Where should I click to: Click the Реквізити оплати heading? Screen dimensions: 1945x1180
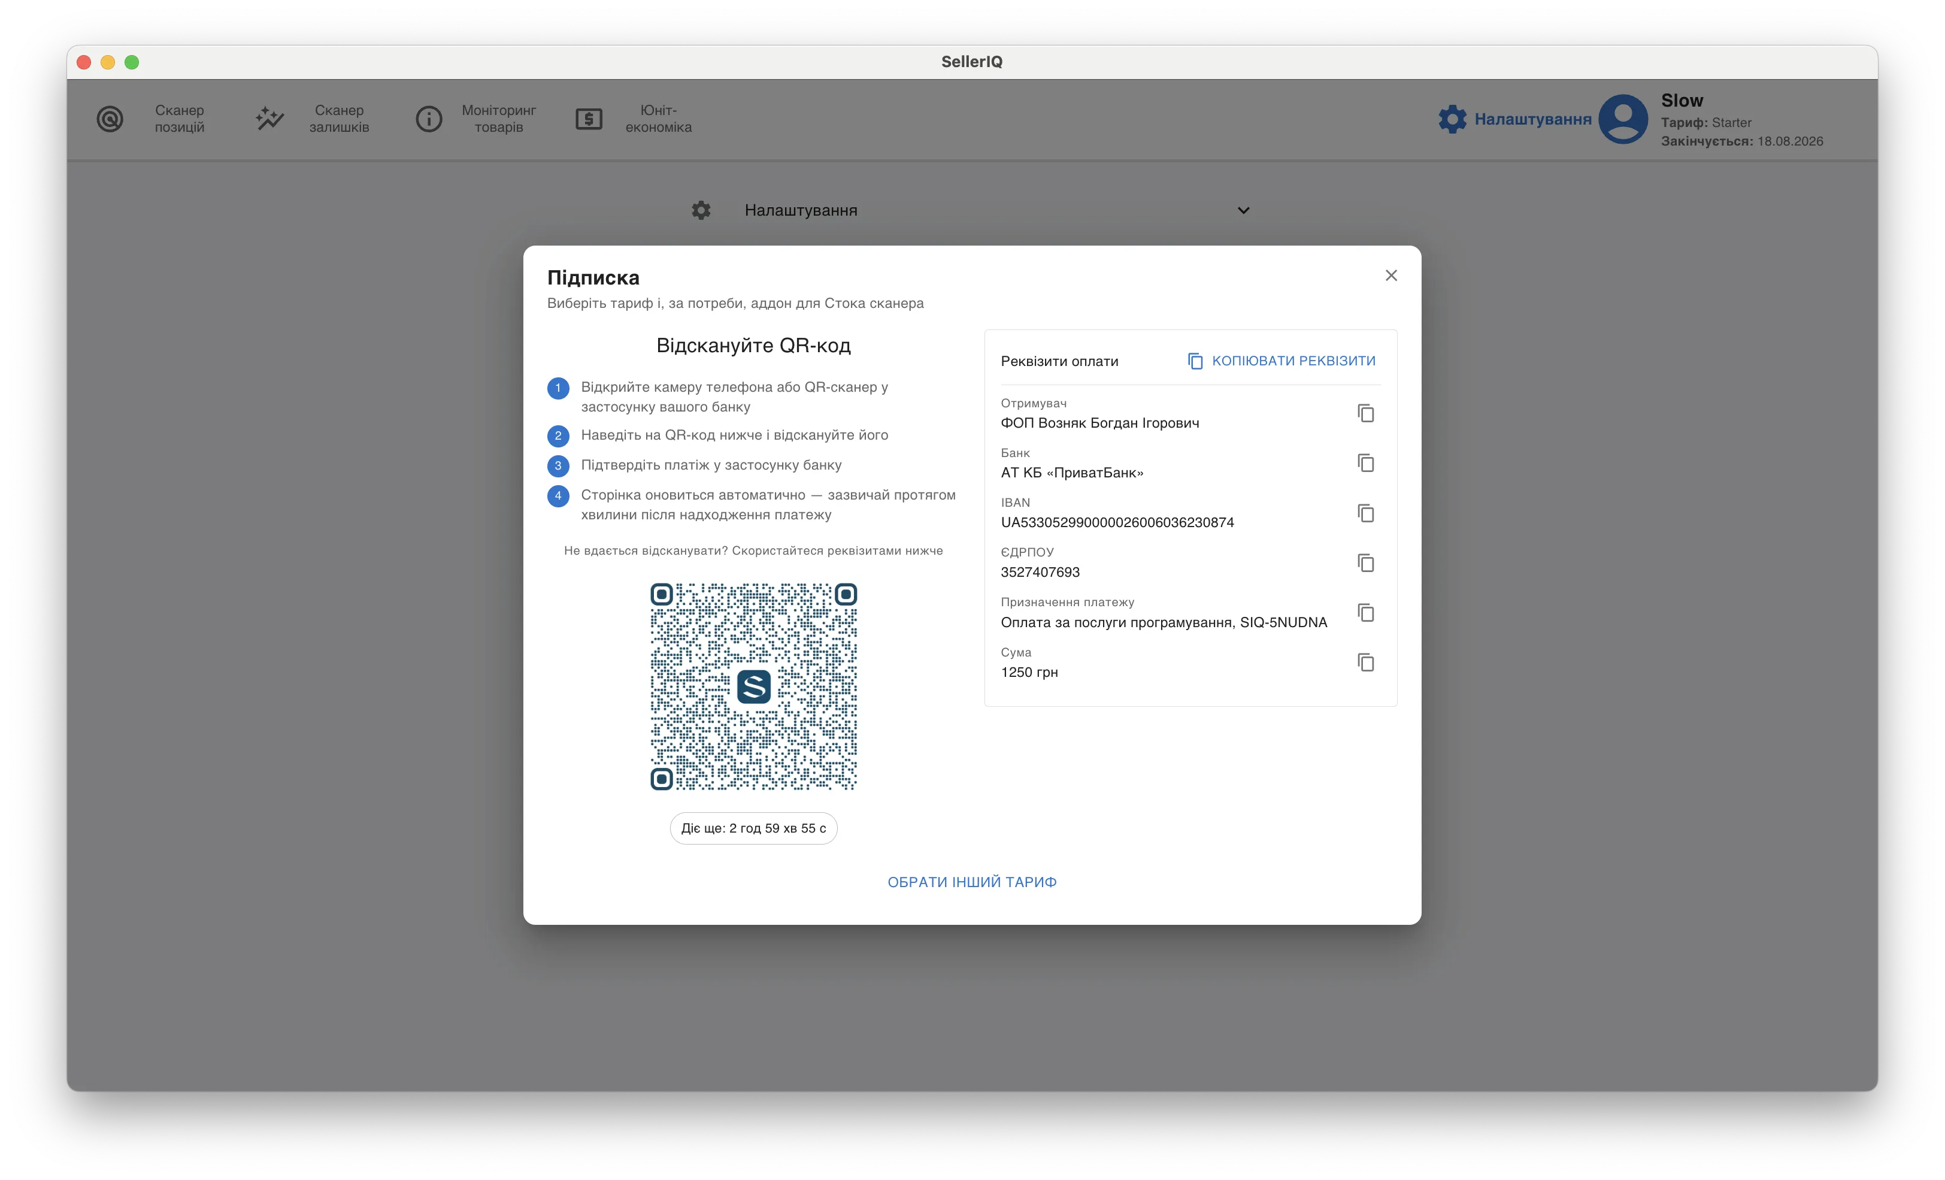[1059, 362]
